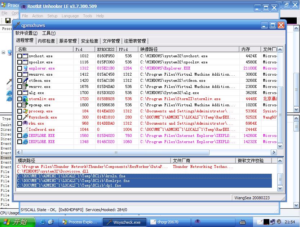
Task: Click the keyboard language bar icon in taskbar
Action: tap(243, 222)
